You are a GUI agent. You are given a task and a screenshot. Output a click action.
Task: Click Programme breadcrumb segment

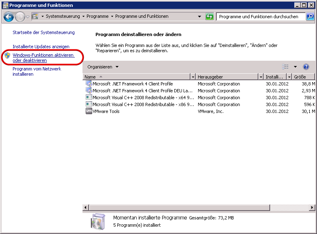click(97, 16)
